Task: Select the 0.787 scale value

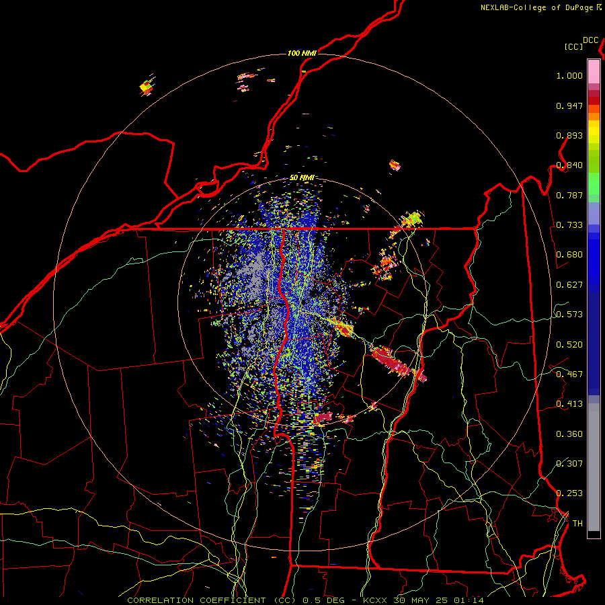Action: pos(569,195)
